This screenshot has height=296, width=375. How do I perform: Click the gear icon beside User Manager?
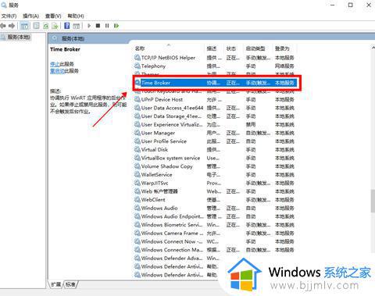coord(137,133)
